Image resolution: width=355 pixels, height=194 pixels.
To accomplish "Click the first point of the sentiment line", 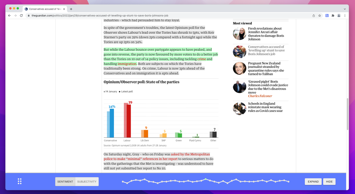I will tap(123, 182).
